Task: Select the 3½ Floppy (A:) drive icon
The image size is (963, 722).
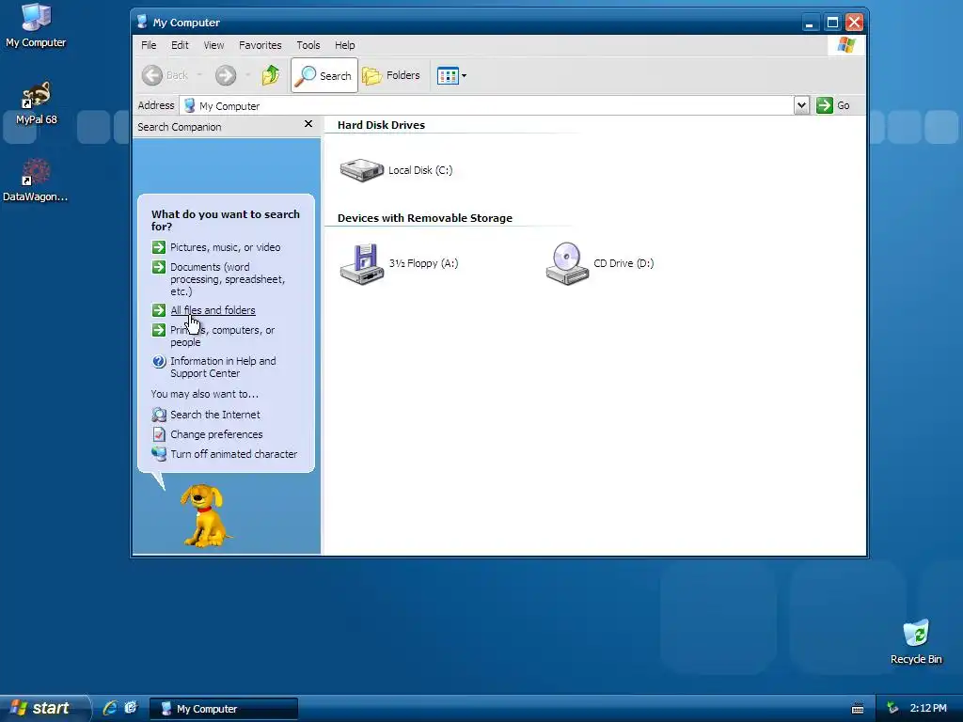Action: point(362,264)
